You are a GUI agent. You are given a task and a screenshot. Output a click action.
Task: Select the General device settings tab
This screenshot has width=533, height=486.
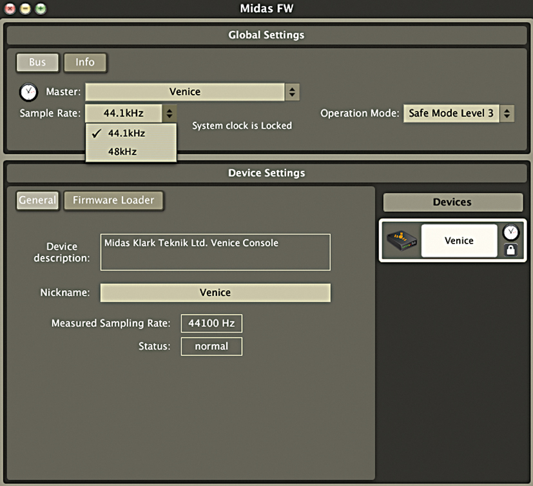click(37, 200)
